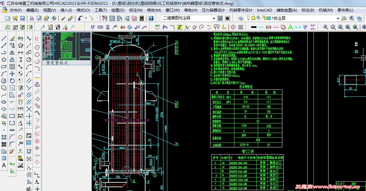Viewport: 366px width, 191px height.
Task: Open the 修改(M) menu
Action: click(x=154, y=10)
